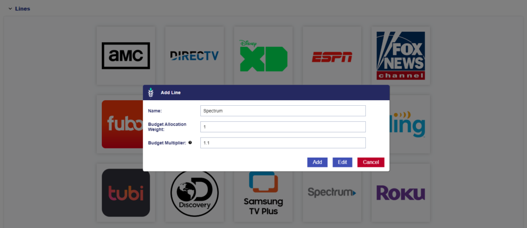The image size is (527, 228).
Task: Click the Budget Multiplier: label
Action: (x=167, y=143)
